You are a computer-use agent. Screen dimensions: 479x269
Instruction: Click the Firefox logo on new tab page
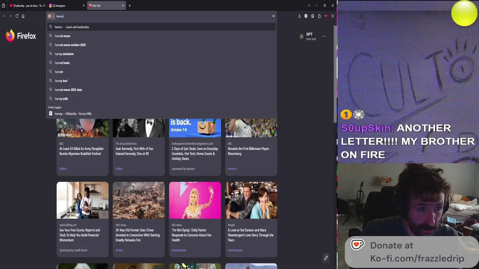coord(21,36)
